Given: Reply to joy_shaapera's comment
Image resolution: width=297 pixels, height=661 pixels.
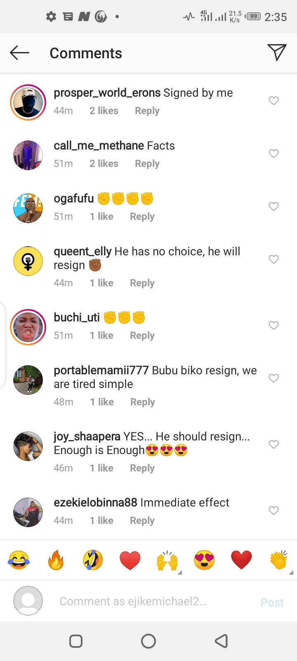Looking at the screenshot, I should [x=142, y=468].
